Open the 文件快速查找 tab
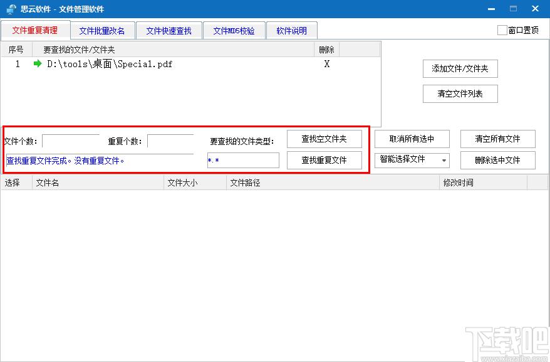The width and height of the screenshot is (550, 362). (169, 31)
